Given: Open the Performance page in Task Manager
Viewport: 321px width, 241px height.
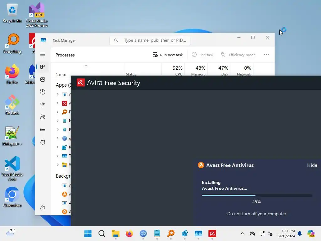Looking at the screenshot, I should 43,79.
